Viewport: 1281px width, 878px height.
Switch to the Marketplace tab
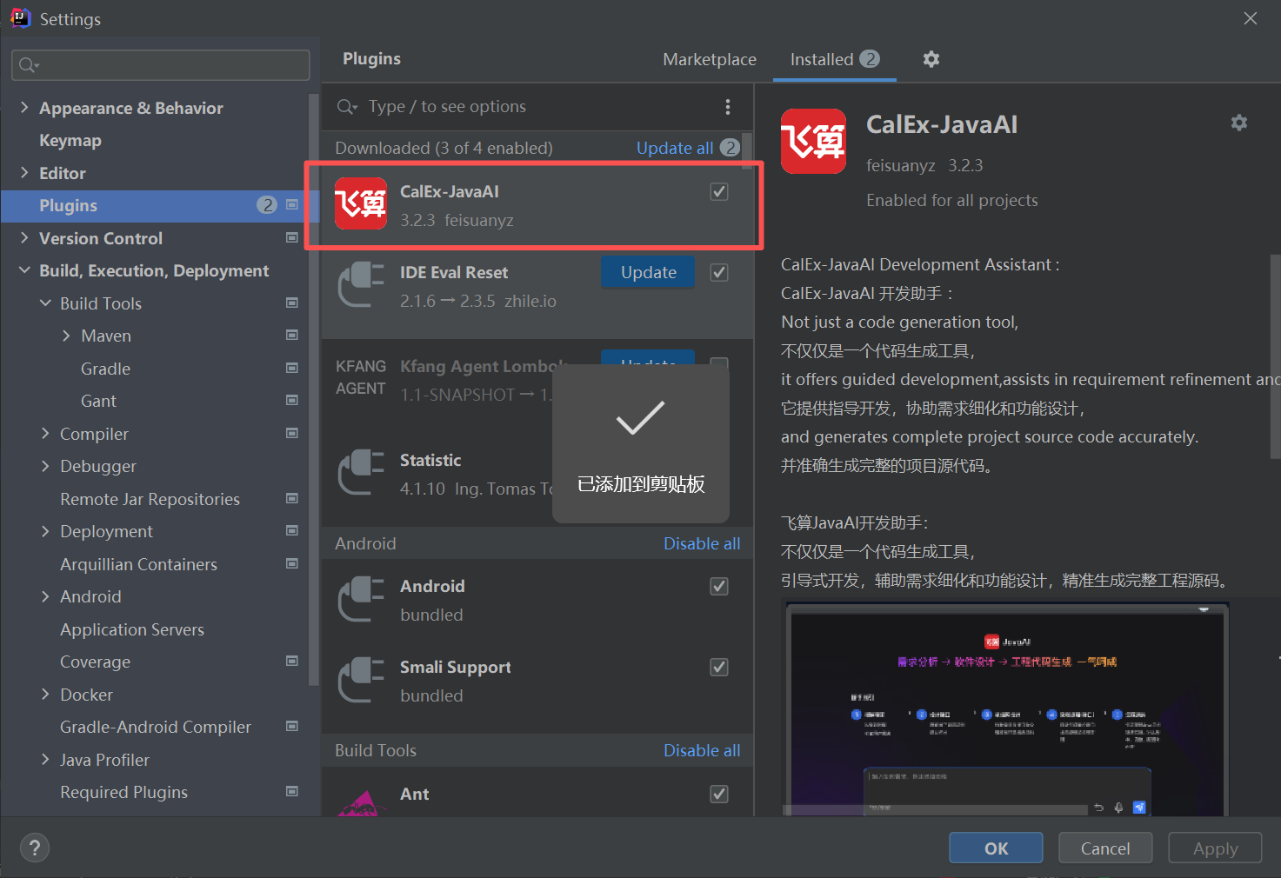709,59
